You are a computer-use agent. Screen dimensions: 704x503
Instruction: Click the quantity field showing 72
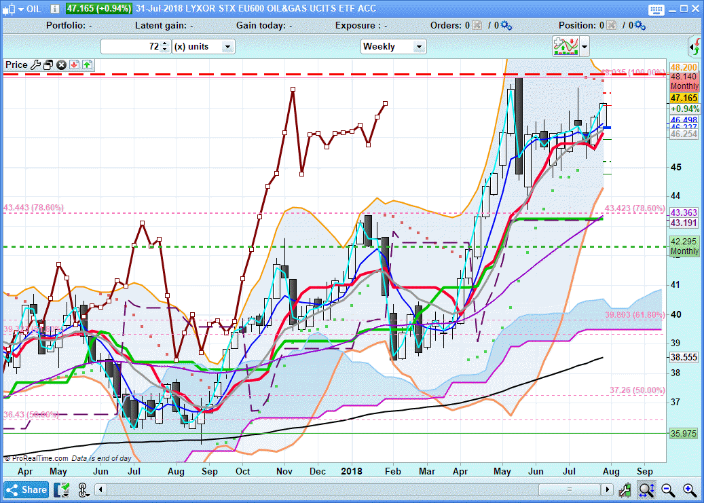(x=131, y=47)
